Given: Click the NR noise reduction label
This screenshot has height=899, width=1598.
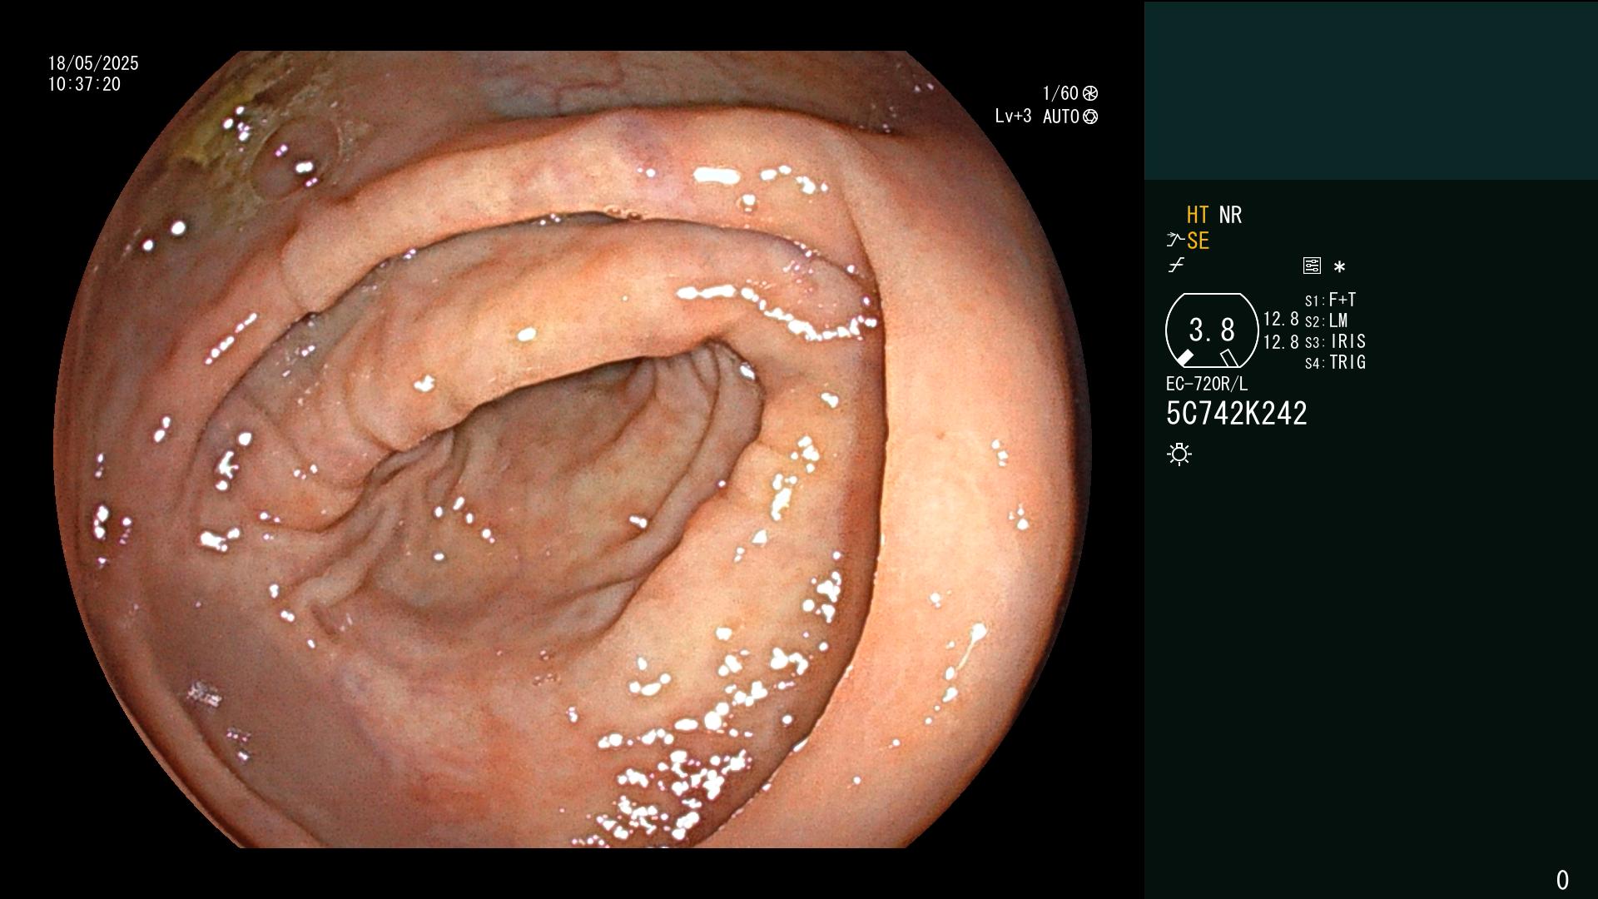Looking at the screenshot, I should tap(1230, 215).
